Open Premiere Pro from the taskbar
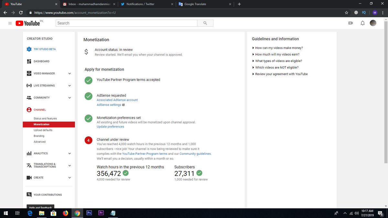Viewport: 388px width, 218px height. pos(101,213)
